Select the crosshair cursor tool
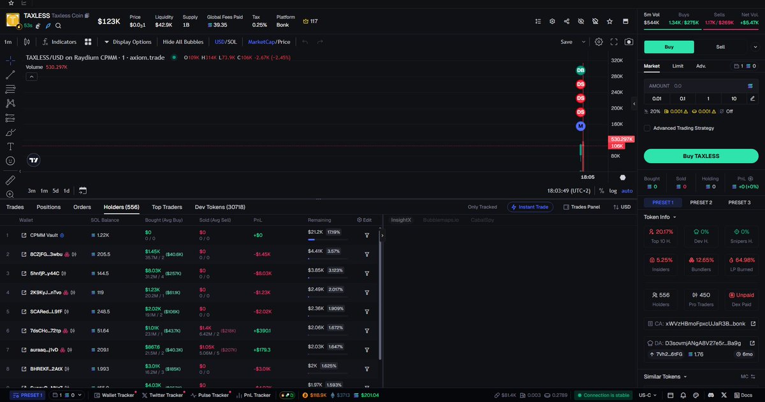The width and height of the screenshot is (765, 402). [x=10, y=60]
